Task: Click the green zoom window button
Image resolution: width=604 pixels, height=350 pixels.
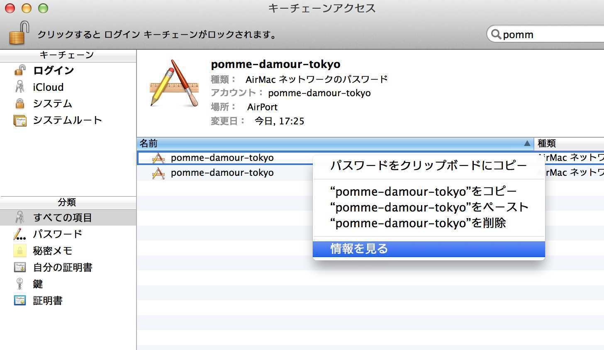Action: tap(43, 8)
